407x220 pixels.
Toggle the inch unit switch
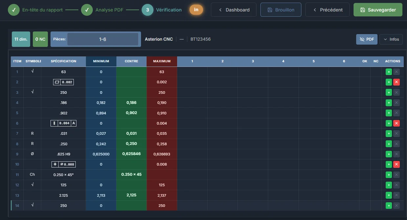click(196, 10)
